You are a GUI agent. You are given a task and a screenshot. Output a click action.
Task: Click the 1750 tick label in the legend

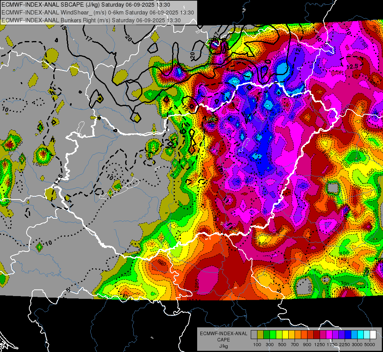pyautogui.click(x=332, y=345)
